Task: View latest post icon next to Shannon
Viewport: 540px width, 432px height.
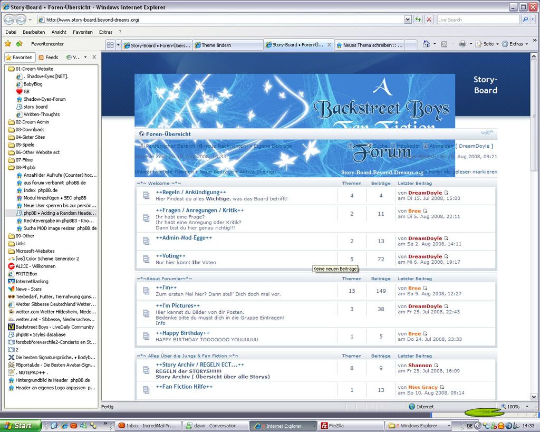Action: (436, 365)
